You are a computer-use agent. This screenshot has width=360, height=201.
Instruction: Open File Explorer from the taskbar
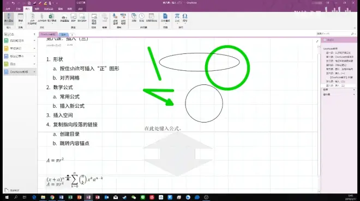pyautogui.click(x=43, y=197)
